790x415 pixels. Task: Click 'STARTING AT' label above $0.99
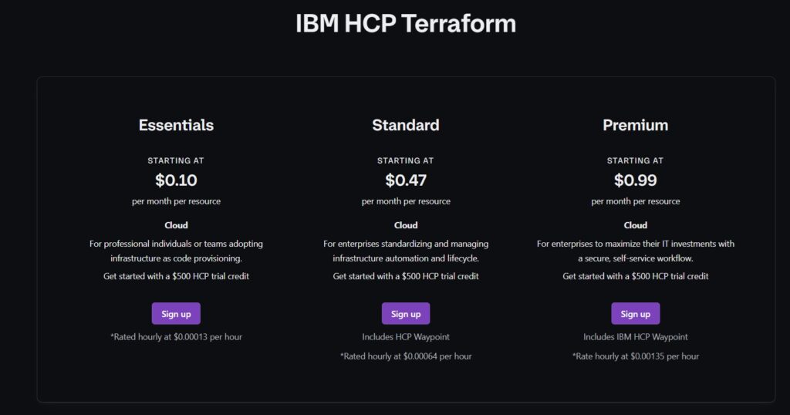point(636,160)
